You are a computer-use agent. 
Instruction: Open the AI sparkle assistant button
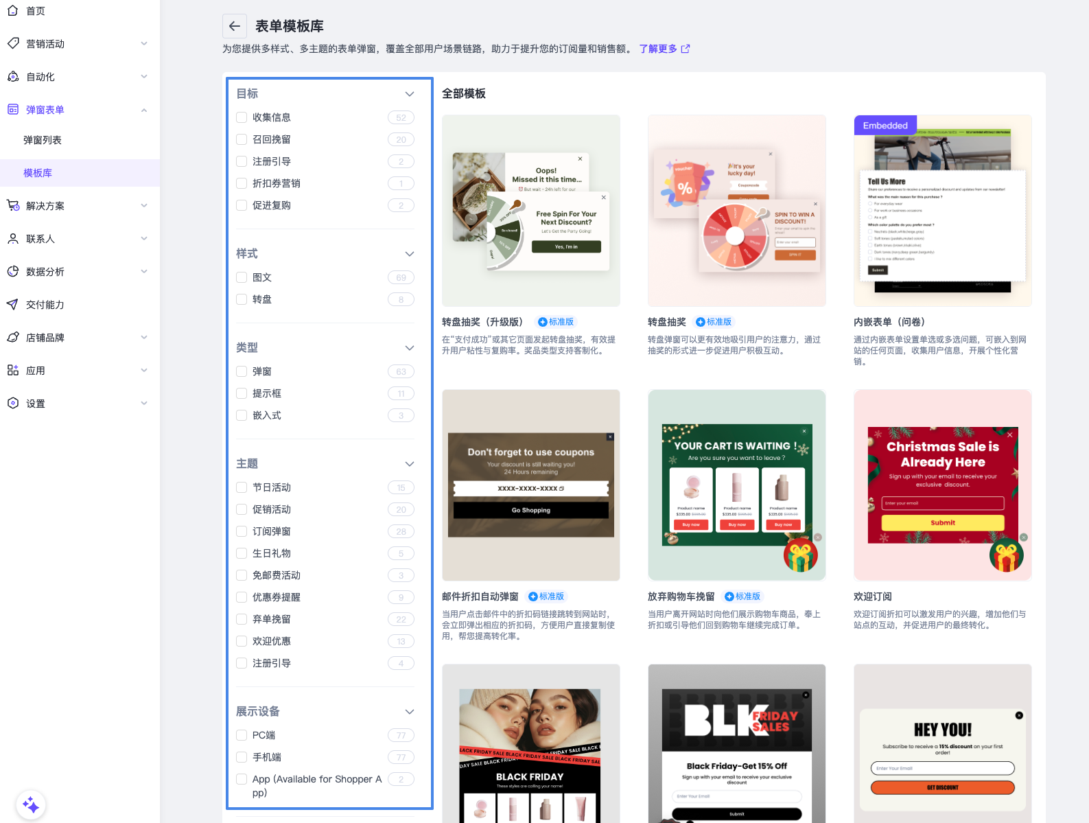click(31, 804)
